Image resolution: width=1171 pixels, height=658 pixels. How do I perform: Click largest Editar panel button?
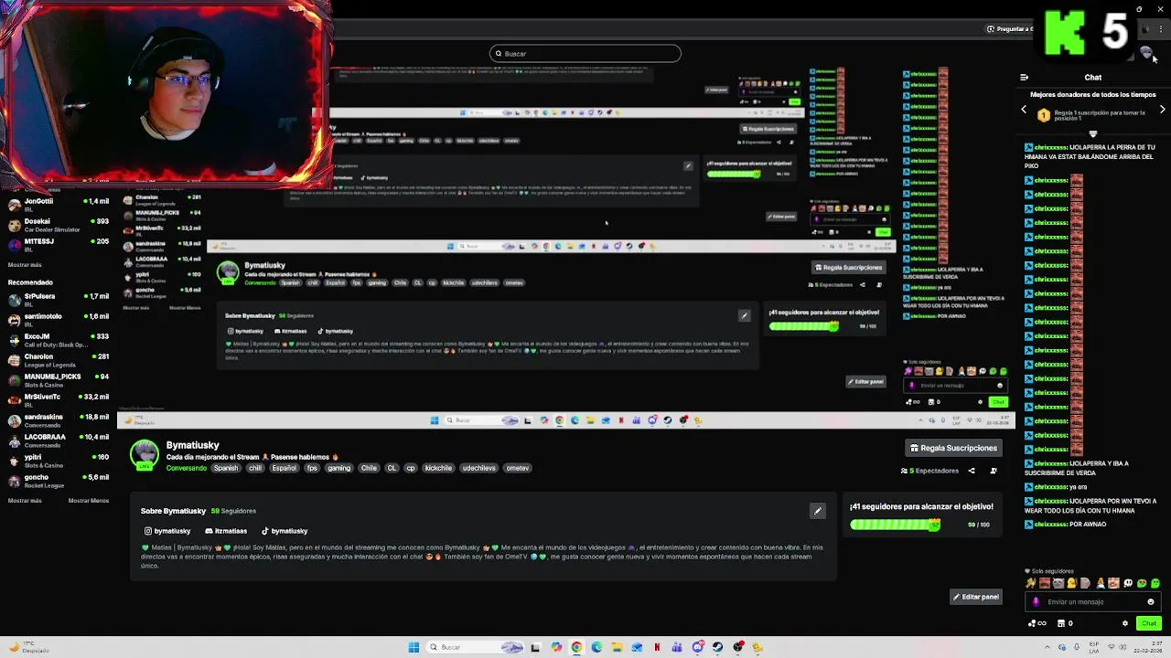pos(976,597)
